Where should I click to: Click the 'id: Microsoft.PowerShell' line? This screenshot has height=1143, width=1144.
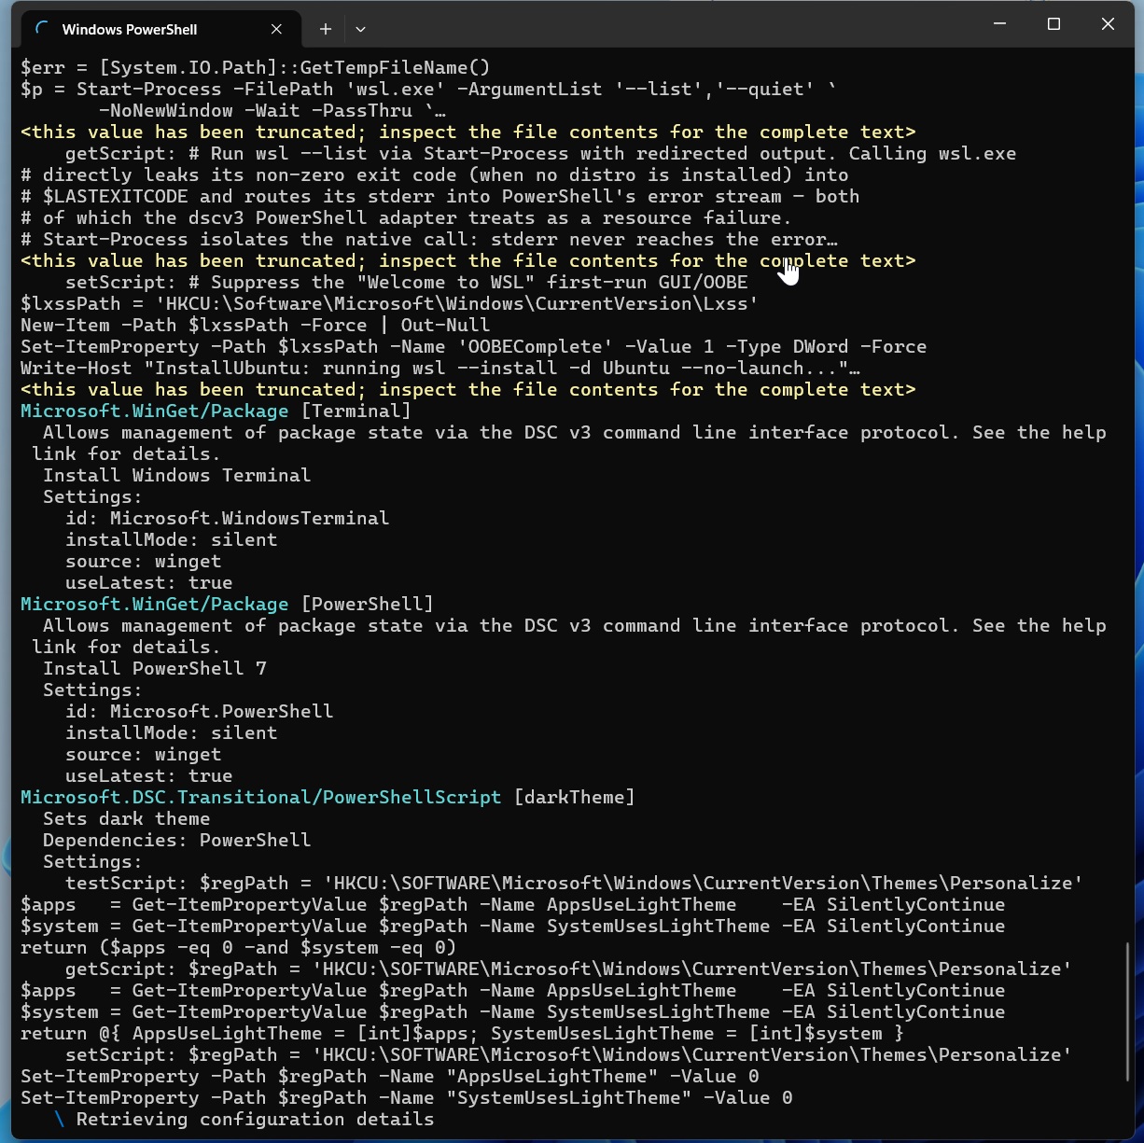199,711
